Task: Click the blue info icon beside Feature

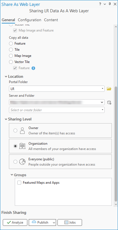Action: point(33,68)
